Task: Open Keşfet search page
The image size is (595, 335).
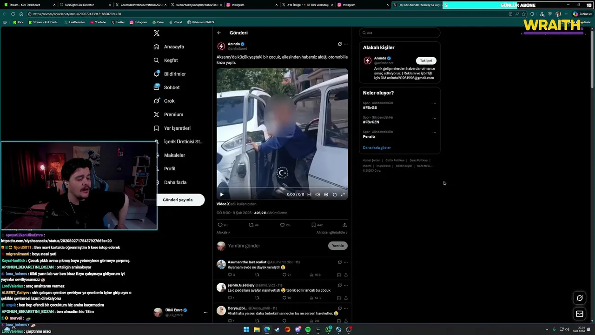Action: point(166,60)
